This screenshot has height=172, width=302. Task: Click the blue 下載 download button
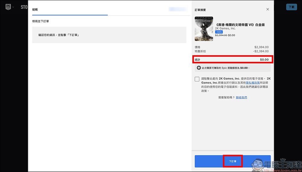291,7
